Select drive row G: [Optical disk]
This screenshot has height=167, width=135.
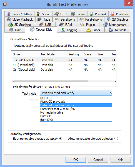(x=63, y=70)
